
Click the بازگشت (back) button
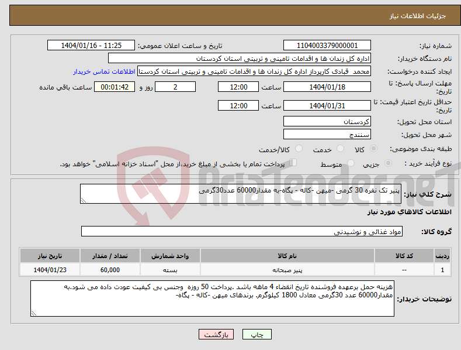(216, 334)
